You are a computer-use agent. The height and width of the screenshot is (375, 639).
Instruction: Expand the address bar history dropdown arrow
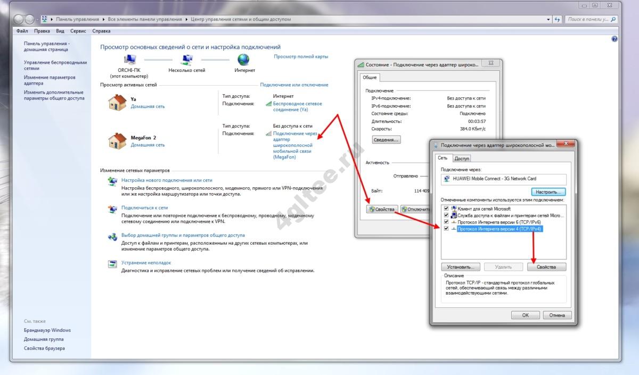pyautogui.click(x=548, y=19)
